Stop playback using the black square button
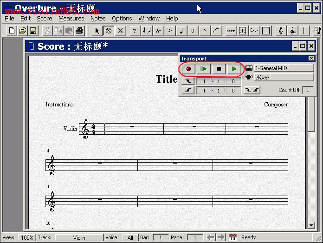 219,69
